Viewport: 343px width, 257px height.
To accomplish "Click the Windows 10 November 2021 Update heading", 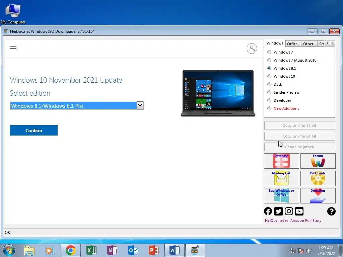I will coord(66,80).
